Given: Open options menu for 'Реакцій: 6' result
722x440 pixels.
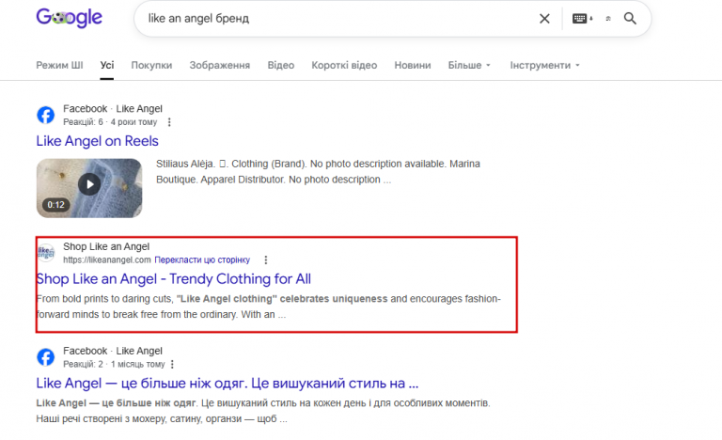Looking at the screenshot, I should 169,122.
